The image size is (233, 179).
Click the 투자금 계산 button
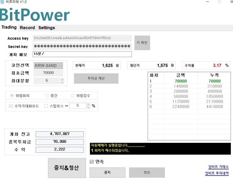click(x=96, y=78)
